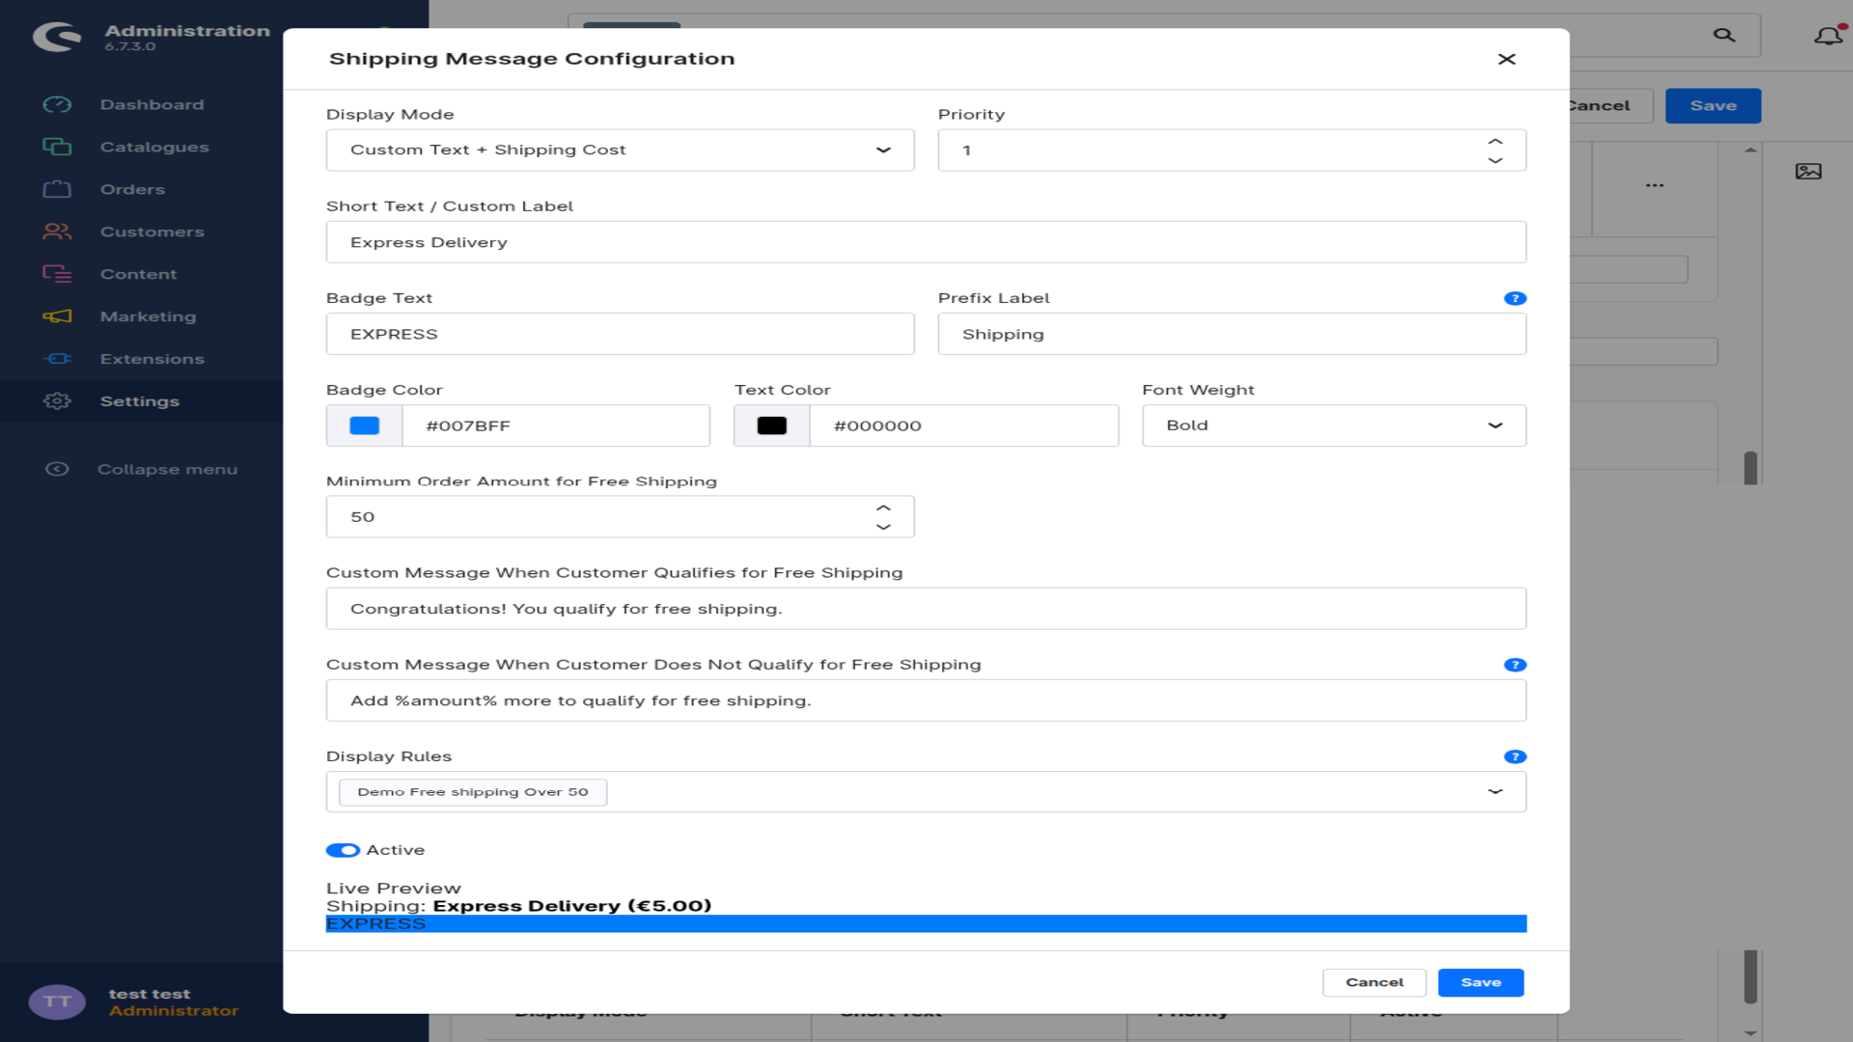Viewport: 1853px width, 1042px height.
Task: Click the Orders bag icon
Action: [x=57, y=189]
